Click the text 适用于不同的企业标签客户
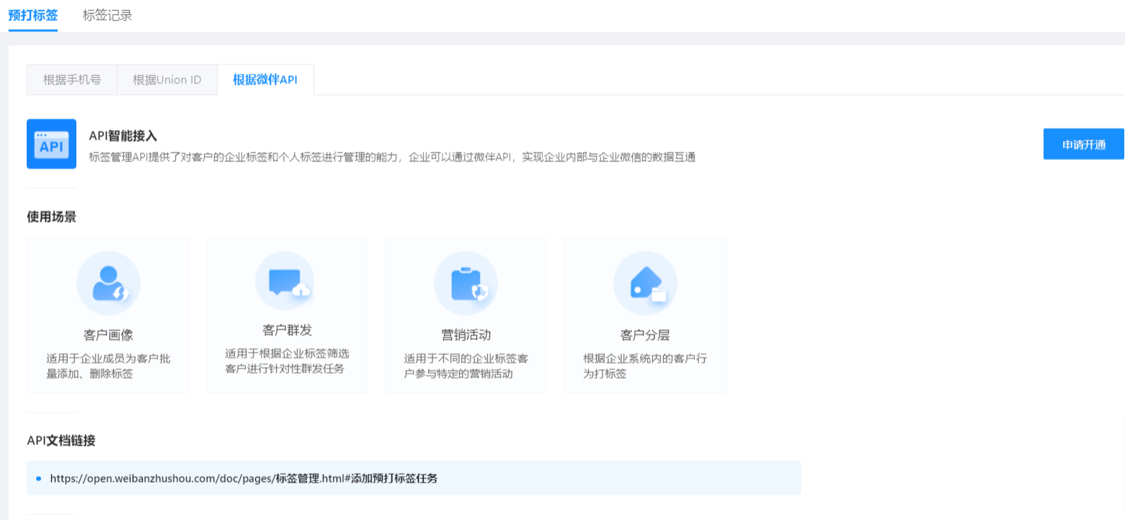 pos(466,366)
